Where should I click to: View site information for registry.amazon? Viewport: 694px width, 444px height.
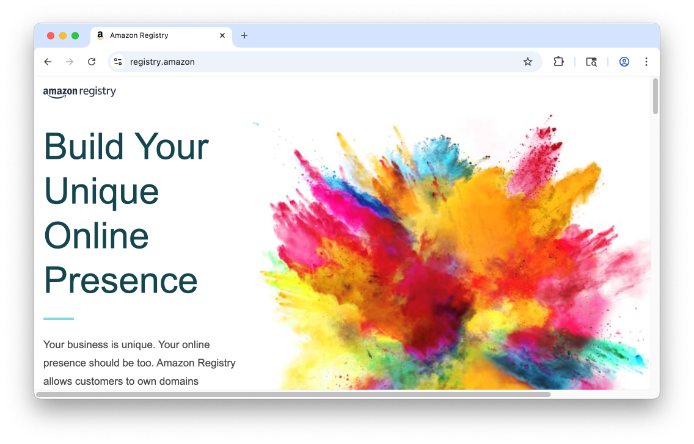pos(119,62)
